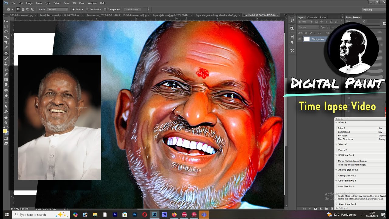Select the Move tool

6,21
